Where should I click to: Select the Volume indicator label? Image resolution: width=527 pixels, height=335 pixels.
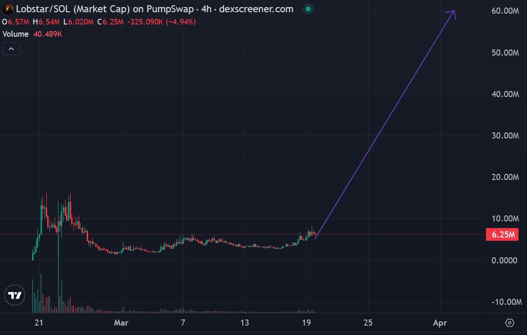click(16, 34)
